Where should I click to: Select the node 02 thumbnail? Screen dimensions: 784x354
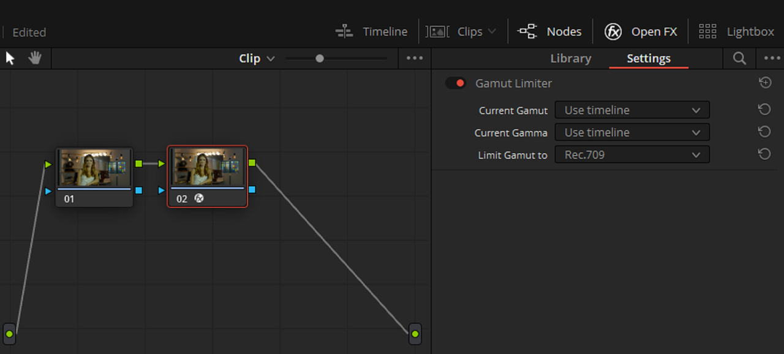click(x=208, y=167)
